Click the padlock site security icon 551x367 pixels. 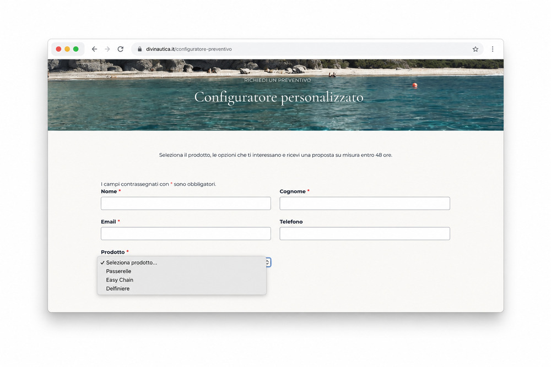tap(139, 49)
